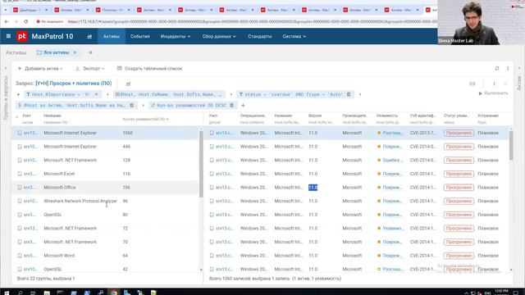This screenshot has height=295, width=525.
Task: Click the red pt MaxPatrol logo
Action: [22, 36]
